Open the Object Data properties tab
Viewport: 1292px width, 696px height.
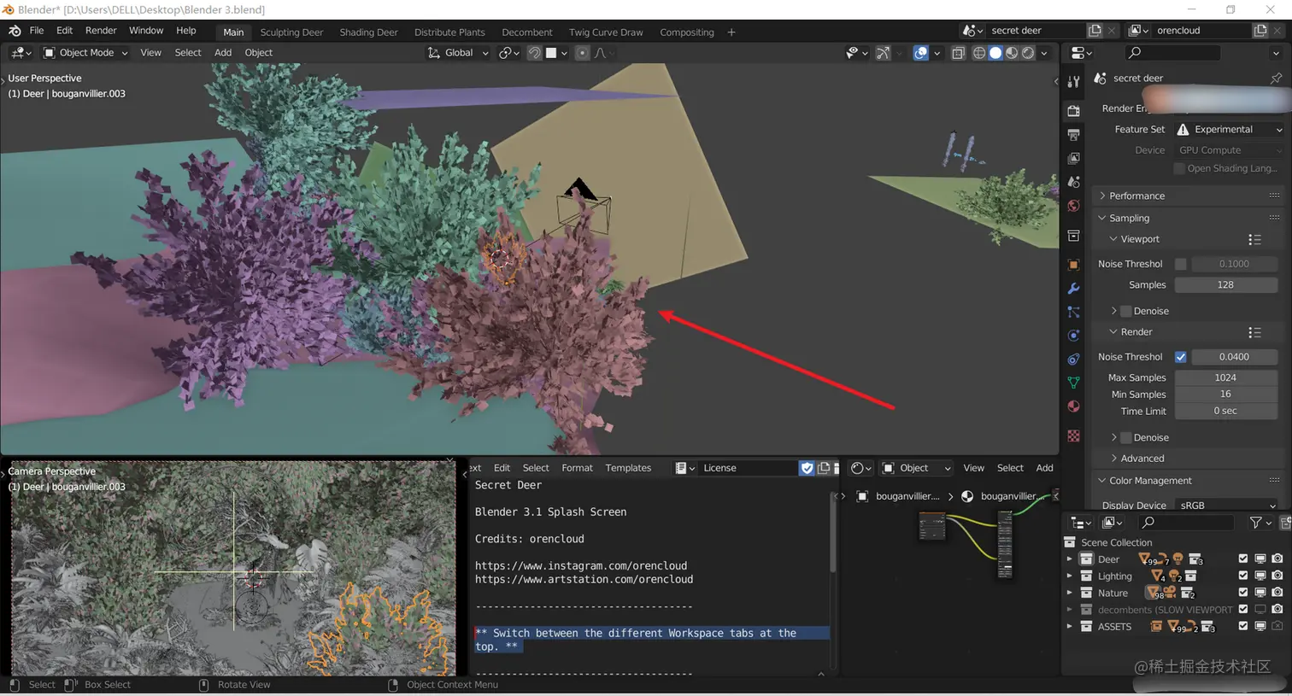coord(1073,383)
